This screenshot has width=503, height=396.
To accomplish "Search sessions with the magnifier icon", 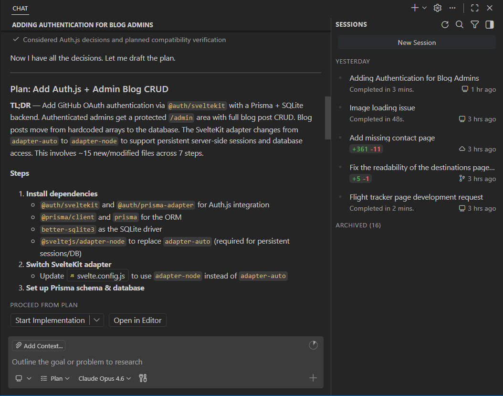I will point(459,24).
